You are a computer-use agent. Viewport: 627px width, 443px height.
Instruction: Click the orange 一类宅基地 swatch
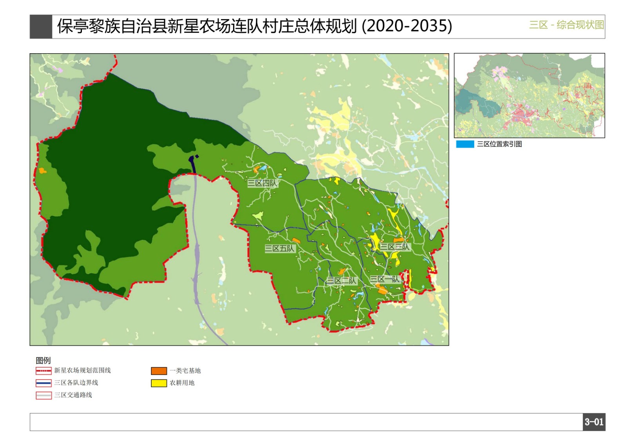159,371
